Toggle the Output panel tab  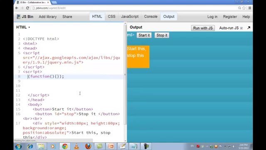point(169,17)
